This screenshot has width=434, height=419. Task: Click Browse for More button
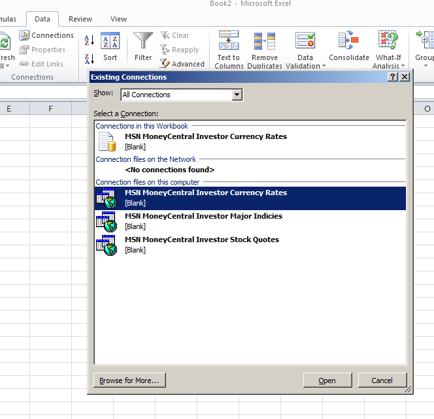point(129,380)
